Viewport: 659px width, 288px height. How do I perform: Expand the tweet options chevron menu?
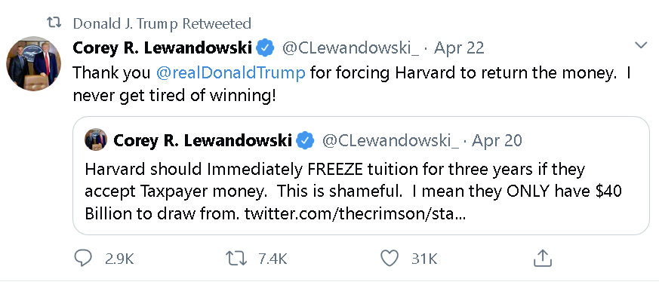[x=641, y=45]
